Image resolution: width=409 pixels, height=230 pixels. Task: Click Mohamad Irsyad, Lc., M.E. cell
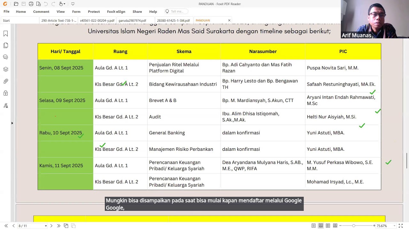point(343,182)
